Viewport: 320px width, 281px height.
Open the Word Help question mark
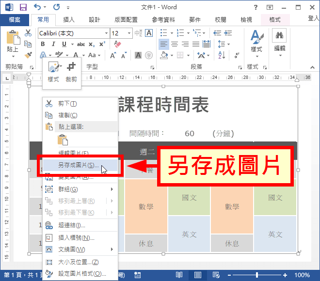point(256,8)
